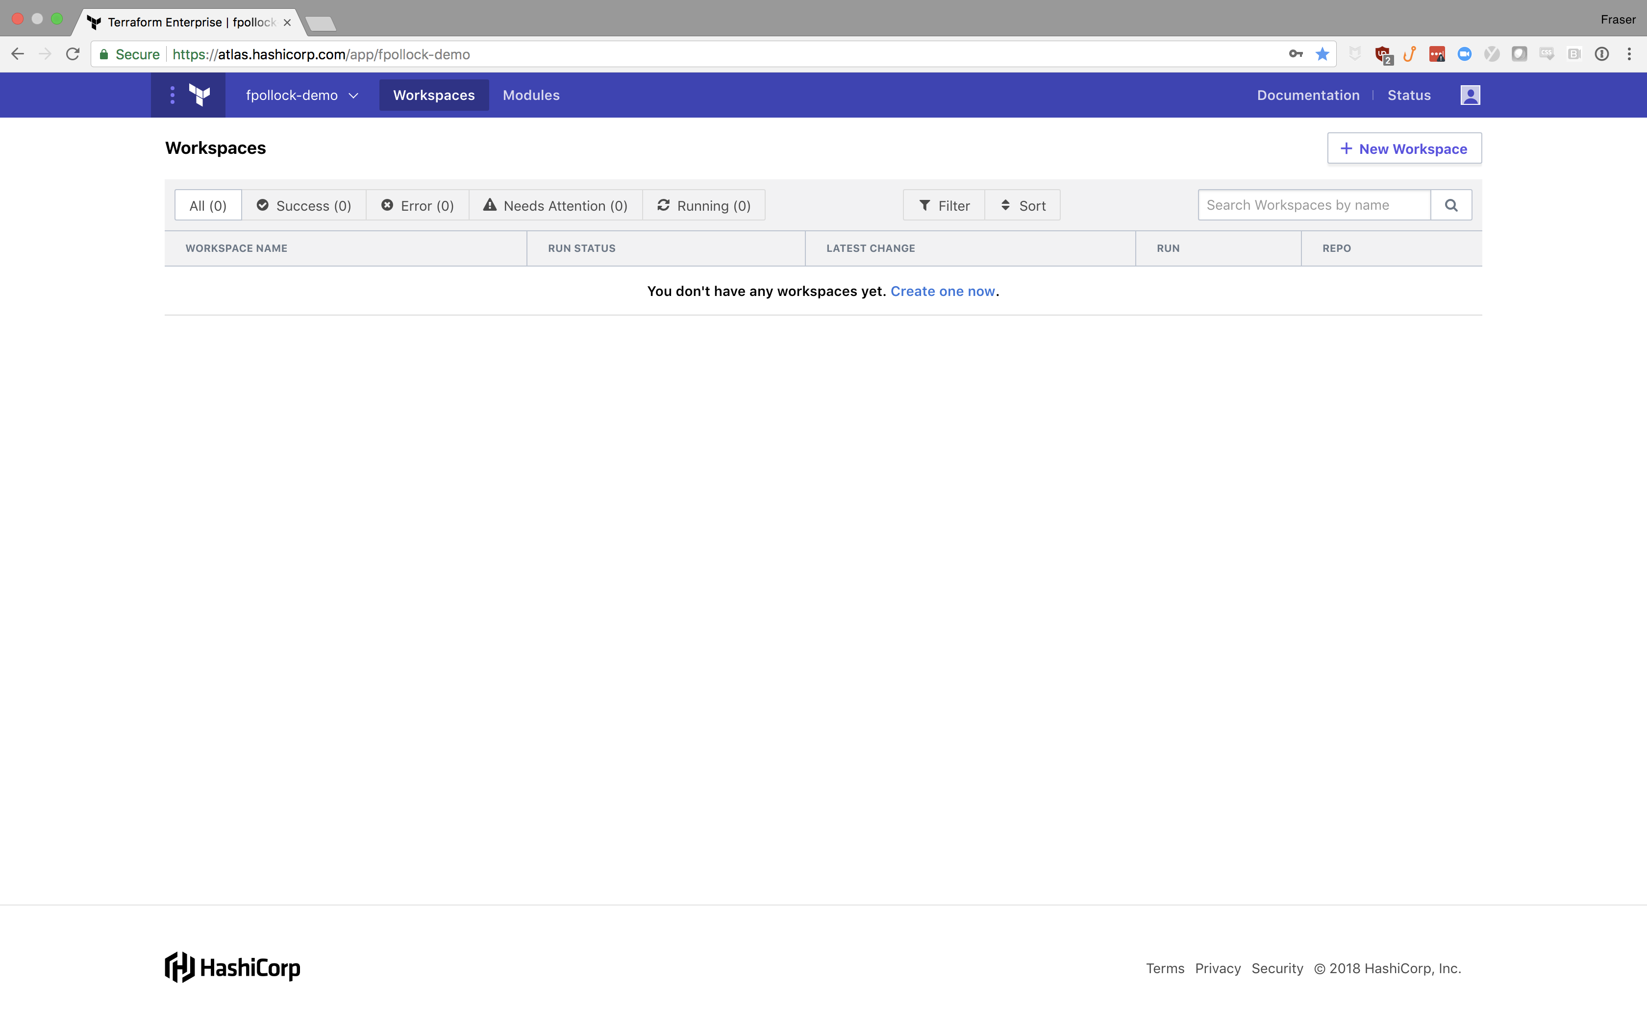Bookmark page with the star icon
Image resolution: width=1647 pixels, height=1029 pixels.
pos(1323,54)
